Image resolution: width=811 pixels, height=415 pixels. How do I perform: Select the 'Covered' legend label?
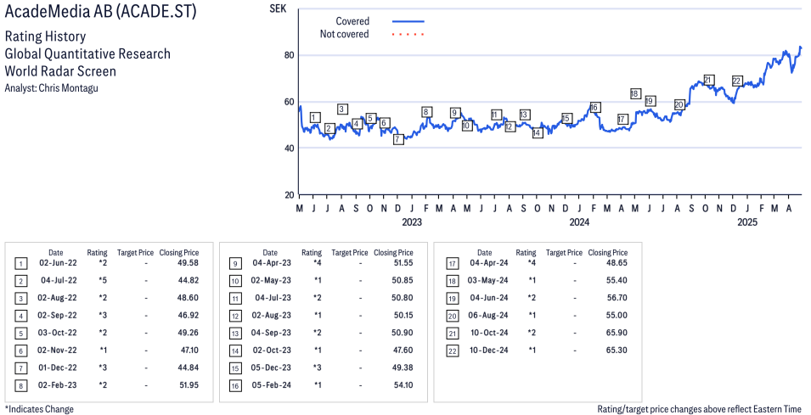pos(352,21)
